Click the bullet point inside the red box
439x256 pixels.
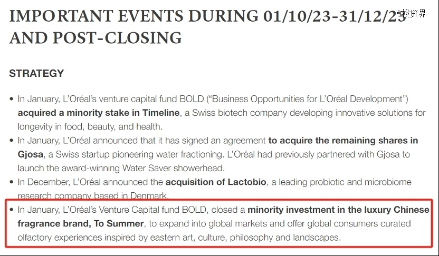(x=12, y=210)
